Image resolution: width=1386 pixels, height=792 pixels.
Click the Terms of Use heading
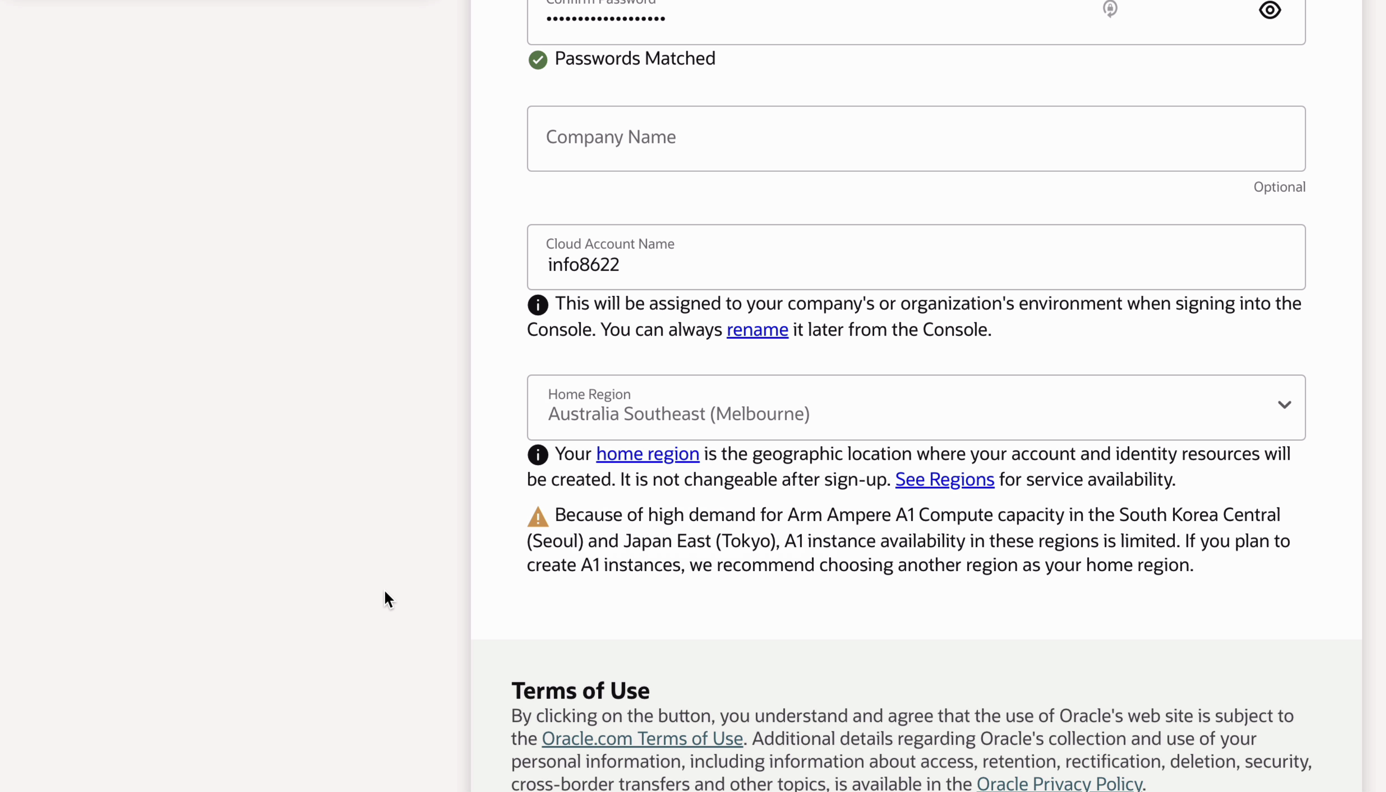[x=580, y=690]
